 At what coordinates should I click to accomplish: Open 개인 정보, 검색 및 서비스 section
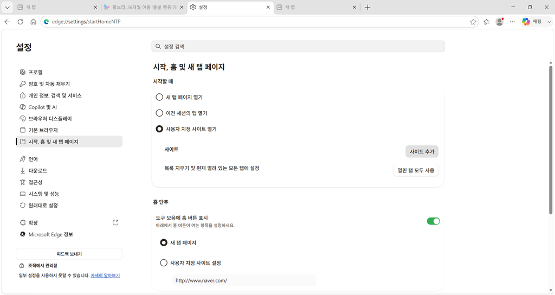pyautogui.click(x=69, y=95)
